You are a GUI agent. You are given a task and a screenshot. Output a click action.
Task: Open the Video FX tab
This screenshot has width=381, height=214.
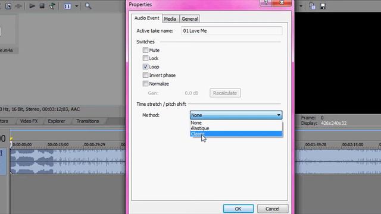tap(29, 121)
